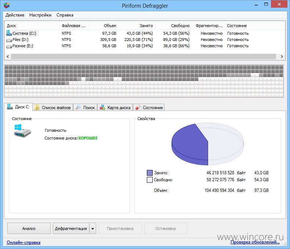Screen dimensions: 290x249
Task: Click the 309,5 GB size cell
Action: 108,40
